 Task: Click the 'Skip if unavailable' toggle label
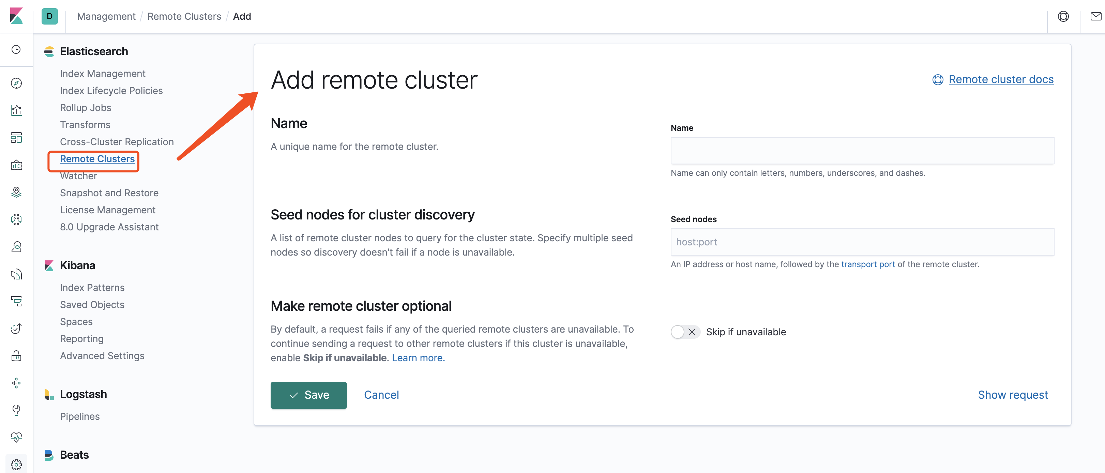click(746, 332)
